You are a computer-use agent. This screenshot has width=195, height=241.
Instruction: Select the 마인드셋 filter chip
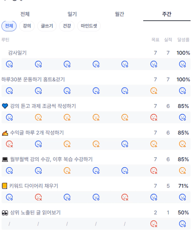pyautogui.click(x=89, y=26)
